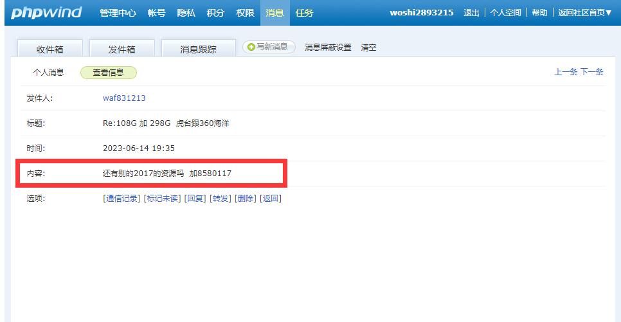
Task: Switch to the 任务 section
Action: click(x=305, y=13)
